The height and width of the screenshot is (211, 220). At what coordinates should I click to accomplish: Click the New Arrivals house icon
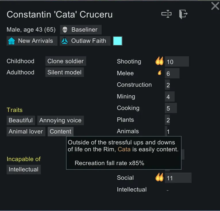[x=11, y=41]
